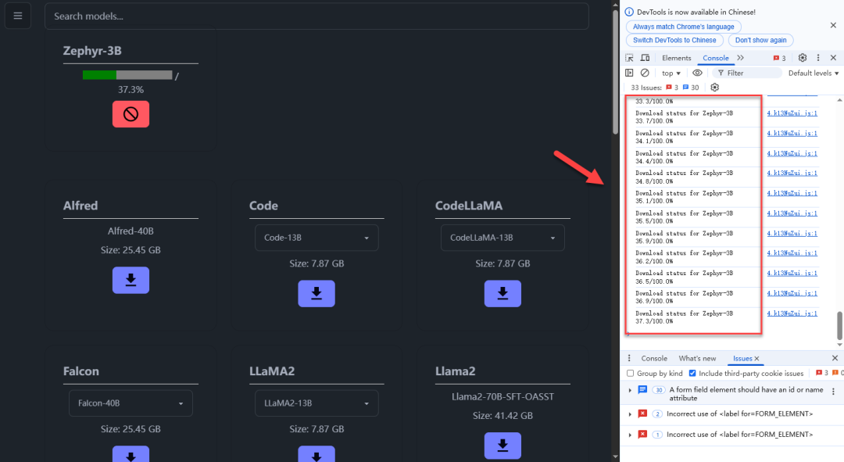The image size is (844, 462).
Task: Click Switch DevTools to Chinese
Action: click(674, 40)
